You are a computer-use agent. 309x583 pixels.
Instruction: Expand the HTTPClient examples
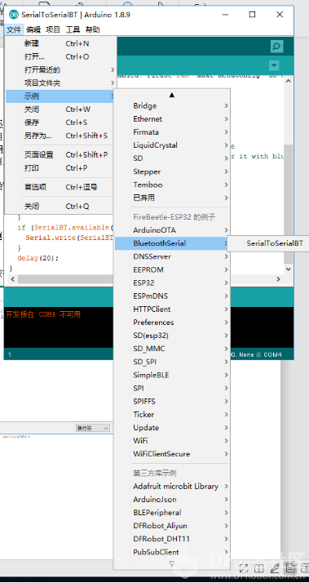[172, 309]
